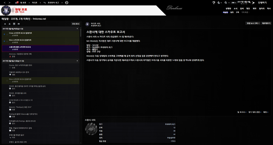Image resolution: width=273 pixels, height=145 pixels.
Task: Click the three-dot circle icon in top bar
Action: 66,2
